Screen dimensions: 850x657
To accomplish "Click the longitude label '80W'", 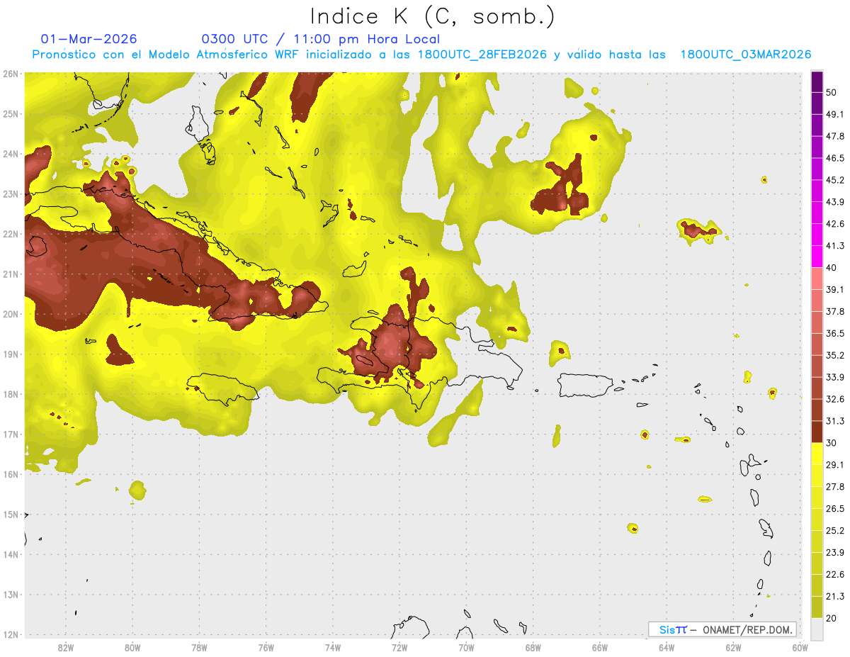I will tap(132, 648).
